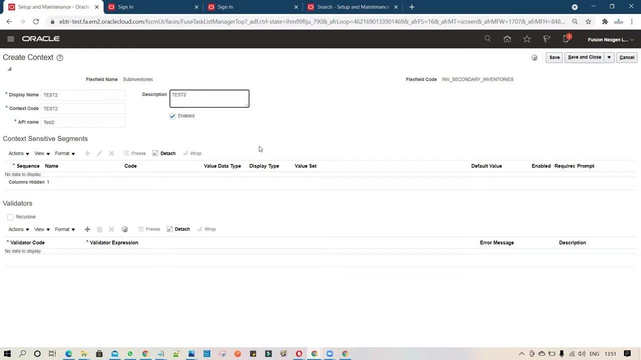Switch to the first Sign In tab
641x360 pixels.
tap(153, 7)
